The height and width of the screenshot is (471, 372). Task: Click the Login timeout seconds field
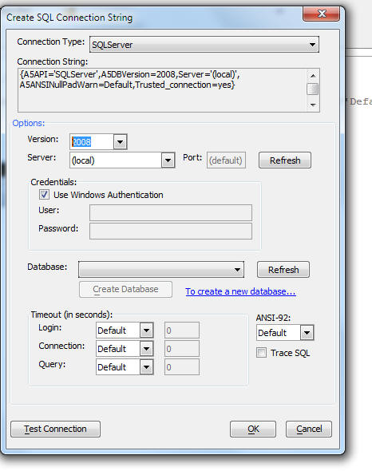pyautogui.click(x=182, y=330)
